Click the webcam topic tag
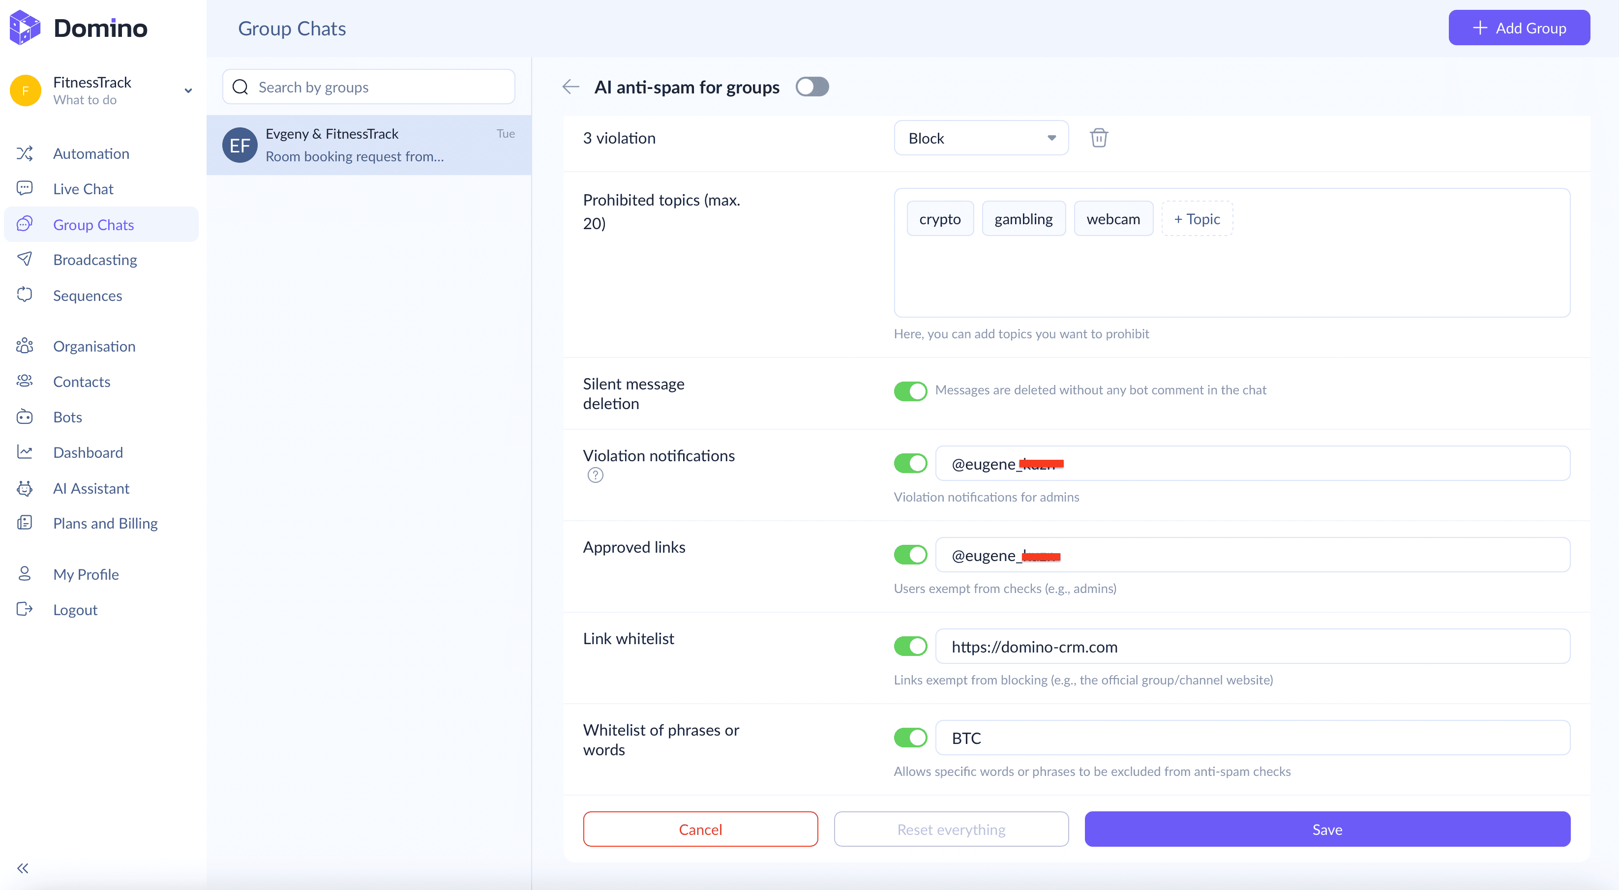 (x=1113, y=219)
